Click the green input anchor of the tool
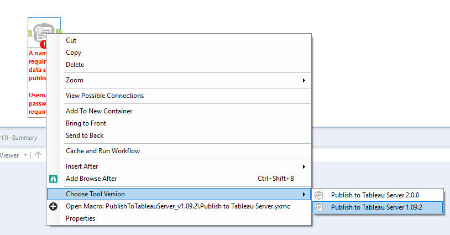 (30, 34)
